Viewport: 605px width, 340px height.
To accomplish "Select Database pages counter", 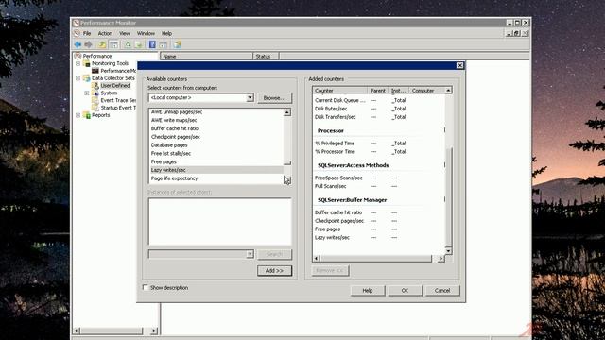I will pos(216,145).
